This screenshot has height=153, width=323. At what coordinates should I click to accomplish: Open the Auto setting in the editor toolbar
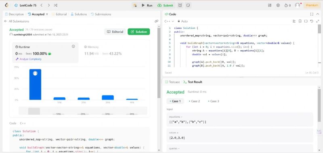tap(182, 21)
